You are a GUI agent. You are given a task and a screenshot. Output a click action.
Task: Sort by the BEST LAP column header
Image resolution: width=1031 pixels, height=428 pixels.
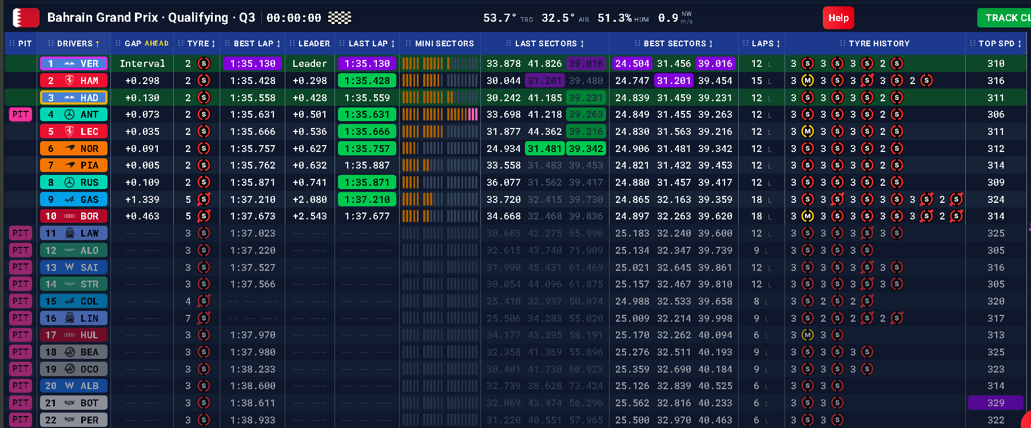tap(253, 43)
